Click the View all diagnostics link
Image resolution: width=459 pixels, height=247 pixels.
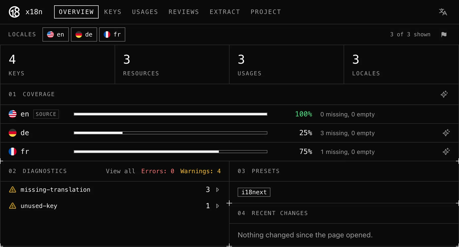(x=120, y=171)
